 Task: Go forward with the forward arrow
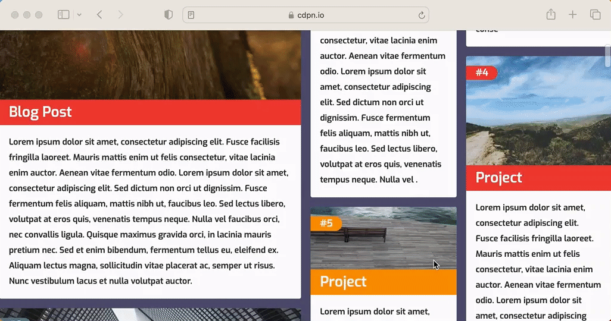(x=120, y=15)
